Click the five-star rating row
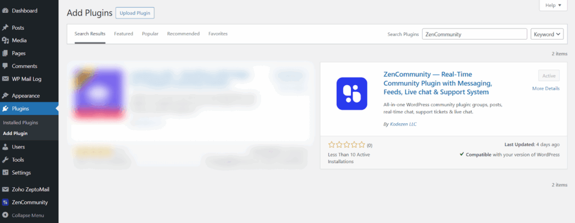The image size is (575, 223). coord(347,145)
